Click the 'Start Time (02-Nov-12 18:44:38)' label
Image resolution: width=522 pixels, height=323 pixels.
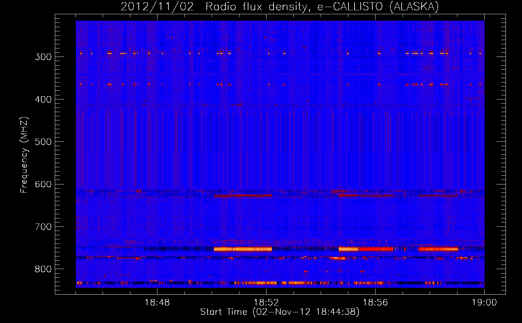(x=280, y=312)
